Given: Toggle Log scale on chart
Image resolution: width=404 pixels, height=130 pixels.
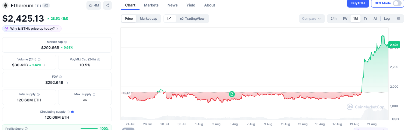Looking at the screenshot, I should pos(387,19).
